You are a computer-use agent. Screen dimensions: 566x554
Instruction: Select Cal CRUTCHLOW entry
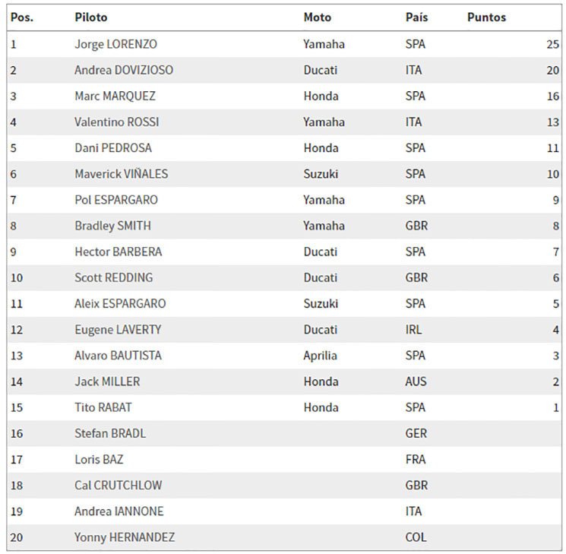coord(118,486)
